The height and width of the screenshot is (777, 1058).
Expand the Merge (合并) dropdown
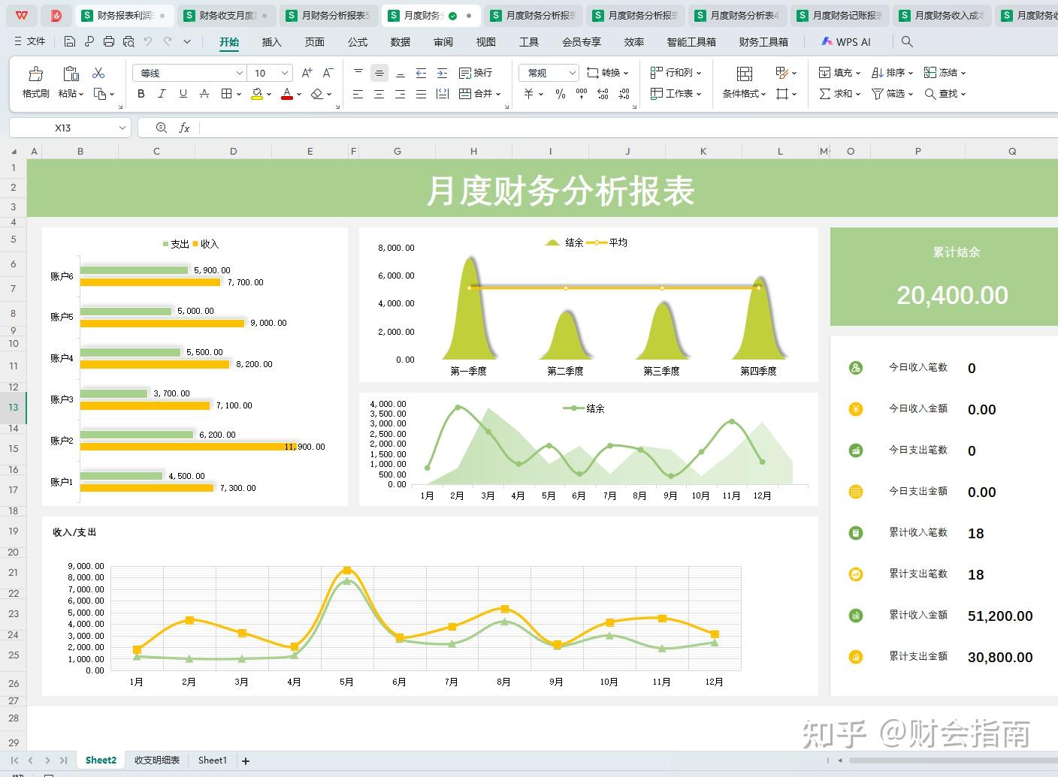pos(497,95)
